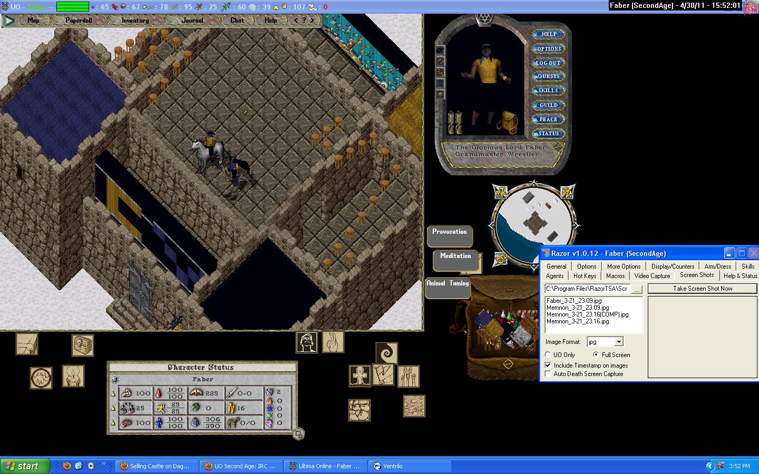This screenshot has height=474, width=759.
Task: Switch to the Hot Keys tab
Action: 585,276
